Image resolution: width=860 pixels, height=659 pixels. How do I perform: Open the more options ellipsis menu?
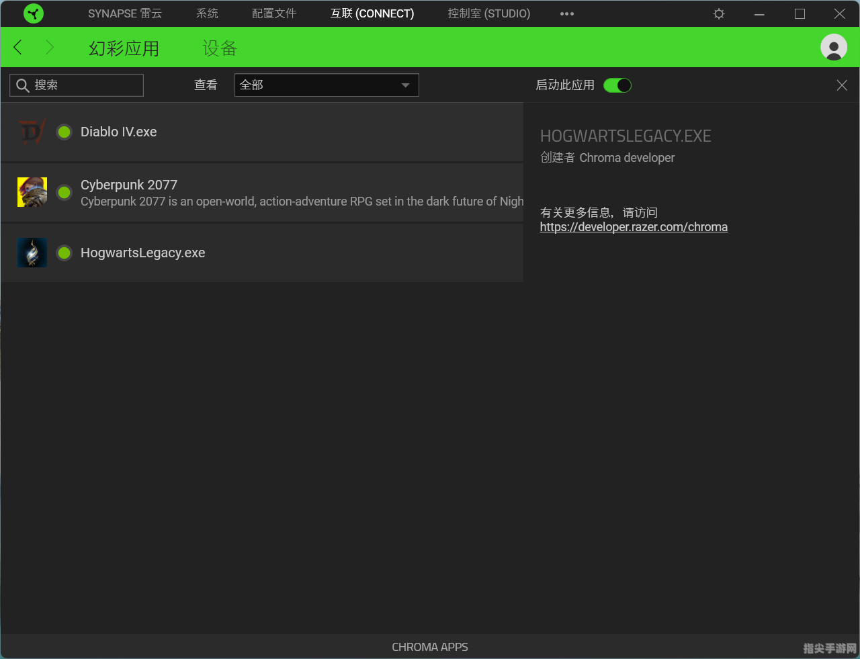[567, 13]
